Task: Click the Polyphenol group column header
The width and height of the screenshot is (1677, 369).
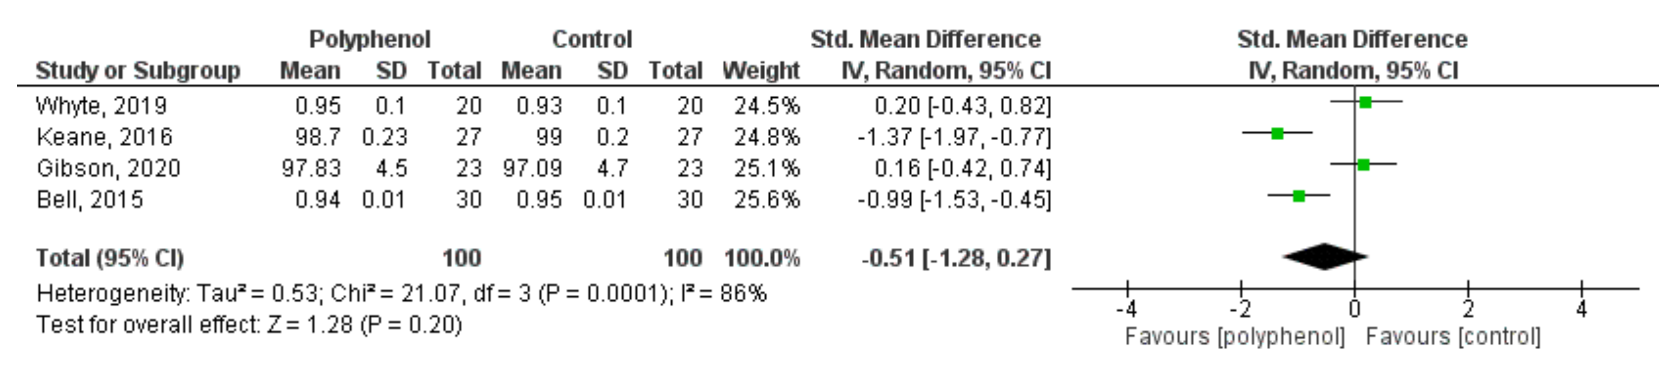Action: [x=369, y=39]
